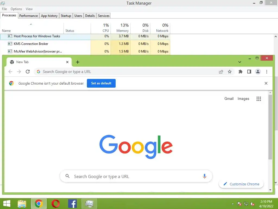Click Customize Chrome button

tap(241, 184)
